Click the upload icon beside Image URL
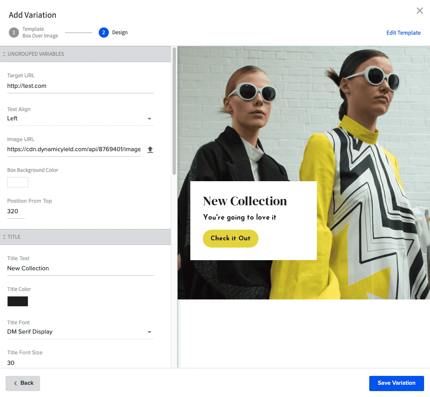Screen dimensions: 430x397 150,150
